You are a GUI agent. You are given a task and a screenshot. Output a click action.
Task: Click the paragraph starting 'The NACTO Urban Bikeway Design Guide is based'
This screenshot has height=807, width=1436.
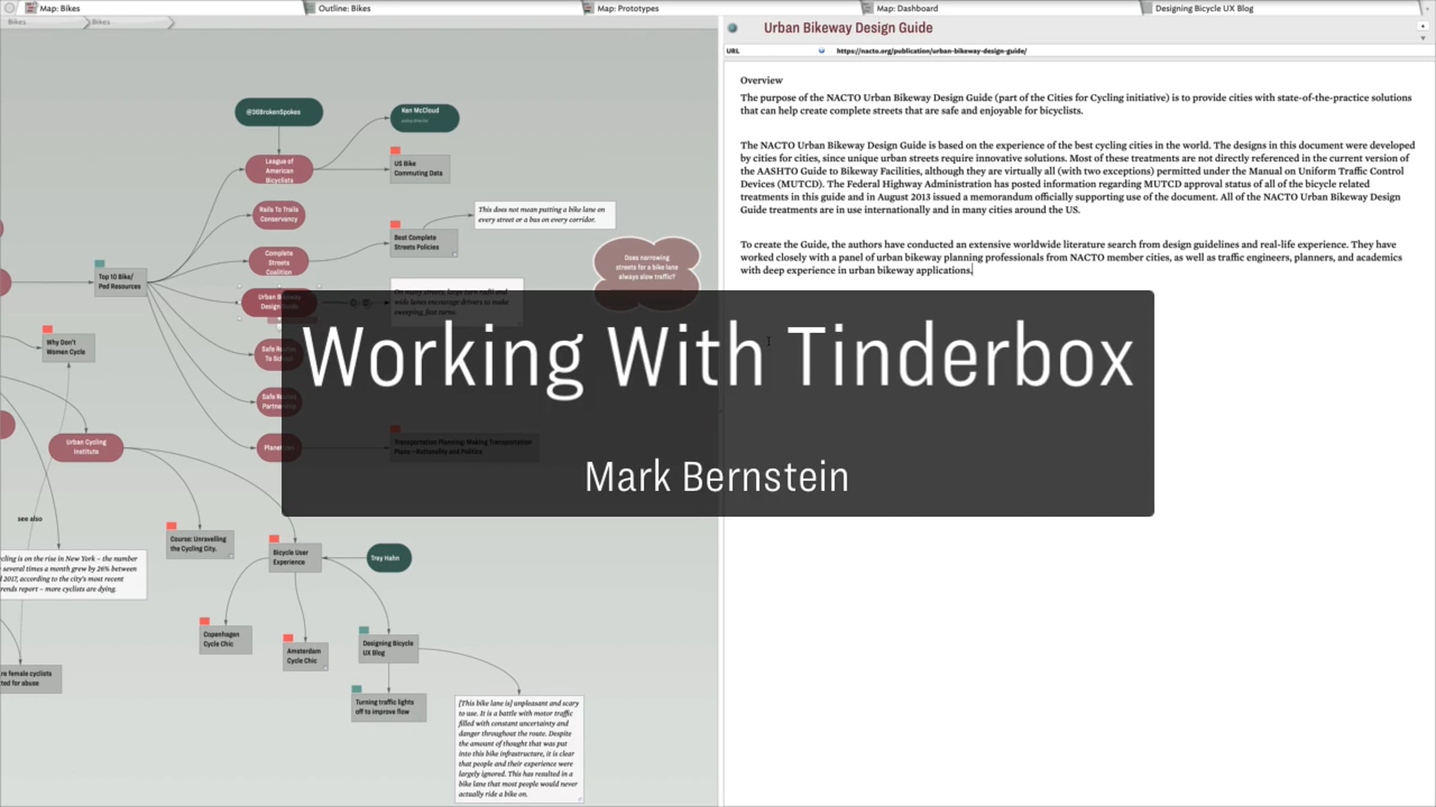[1078, 178]
